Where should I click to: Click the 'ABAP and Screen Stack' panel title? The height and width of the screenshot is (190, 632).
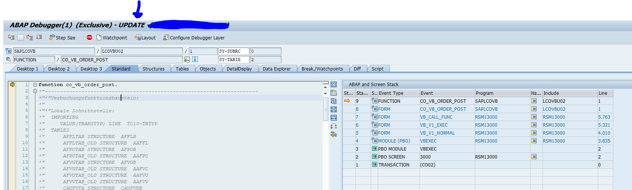[x=374, y=85]
